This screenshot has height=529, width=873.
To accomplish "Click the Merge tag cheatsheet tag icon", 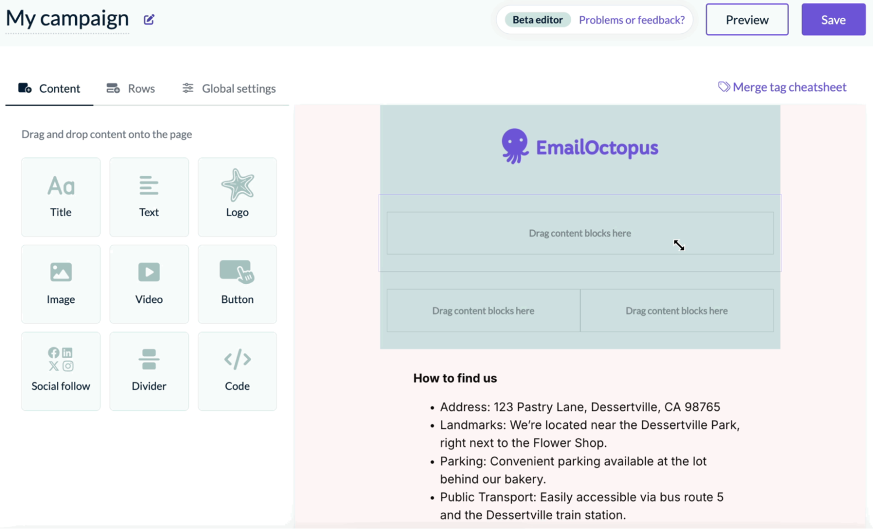I will 724,86.
